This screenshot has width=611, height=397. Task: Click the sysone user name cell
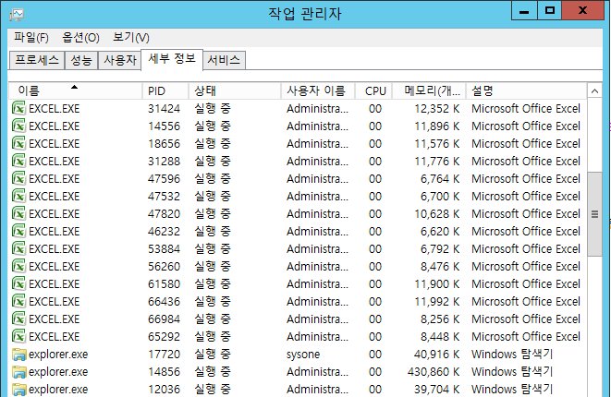click(x=303, y=355)
